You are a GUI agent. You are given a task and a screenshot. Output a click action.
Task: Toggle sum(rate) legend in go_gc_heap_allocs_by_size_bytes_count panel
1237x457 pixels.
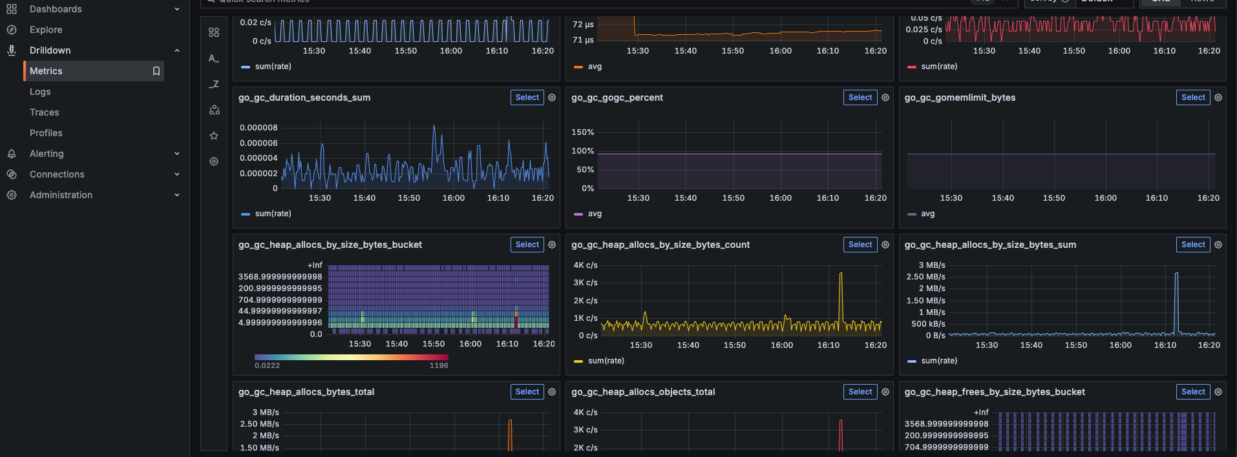(x=606, y=361)
